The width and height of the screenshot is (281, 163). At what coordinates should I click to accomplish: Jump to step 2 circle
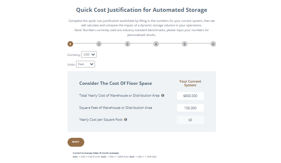(x=99, y=44)
